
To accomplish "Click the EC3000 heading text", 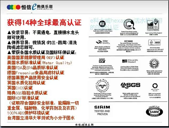I will pyautogui.click(x=128, y=41).
